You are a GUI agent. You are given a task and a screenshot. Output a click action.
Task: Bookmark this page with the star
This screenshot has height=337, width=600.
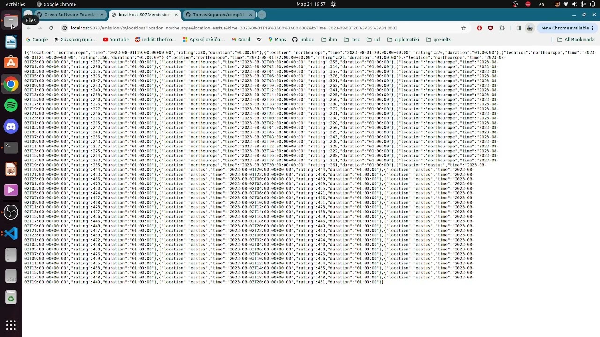(464, 28)
